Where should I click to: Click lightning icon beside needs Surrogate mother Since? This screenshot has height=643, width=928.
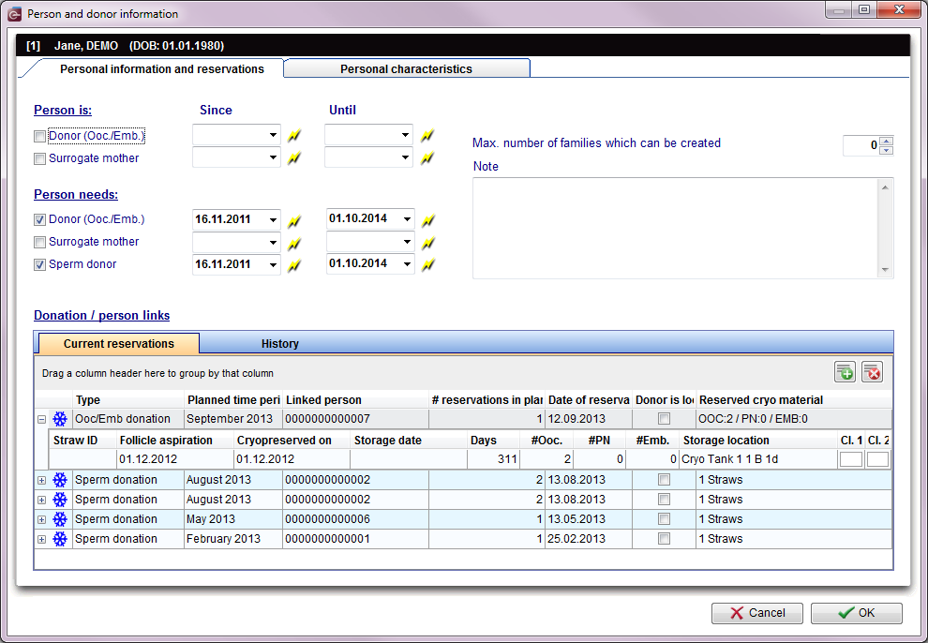tap(294, 244)
